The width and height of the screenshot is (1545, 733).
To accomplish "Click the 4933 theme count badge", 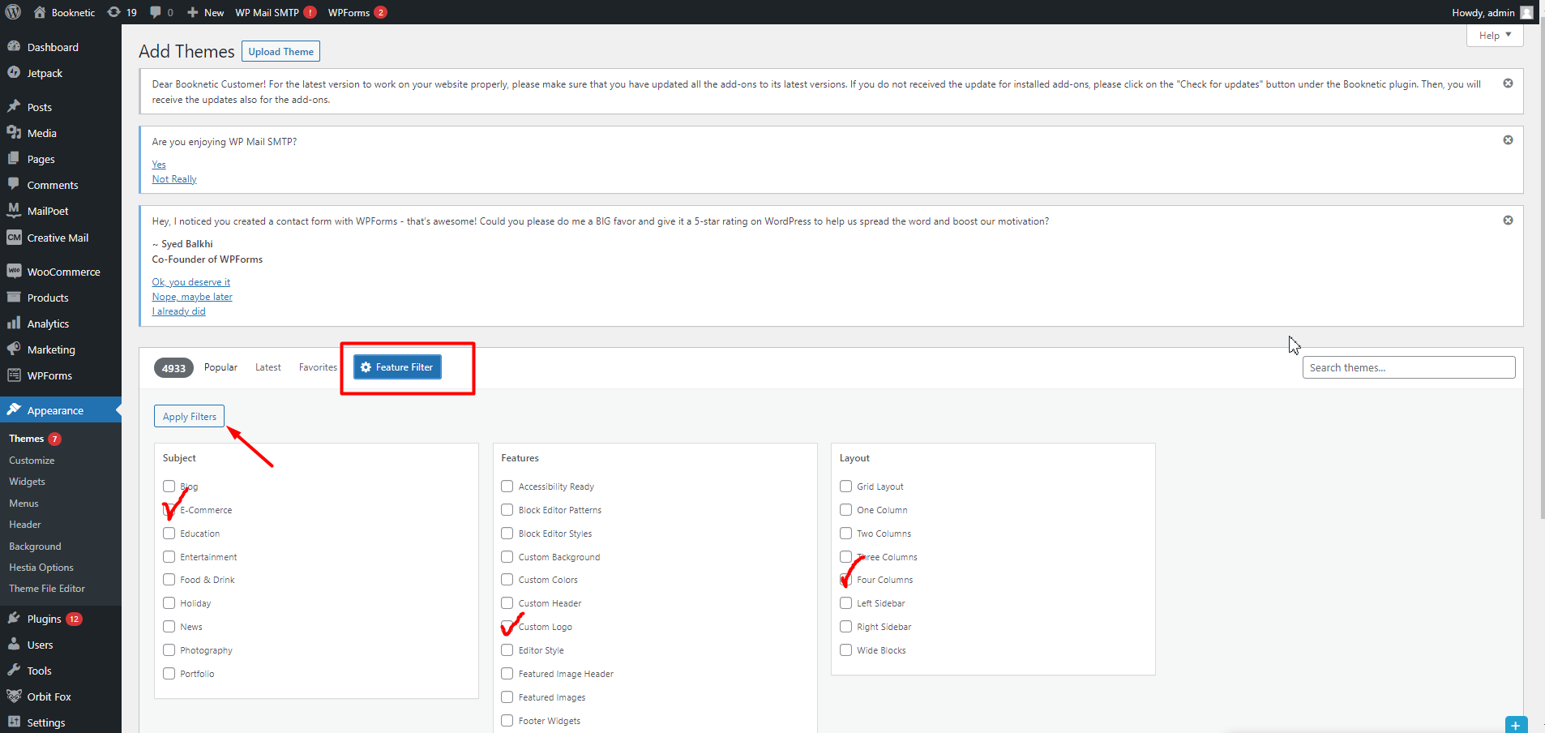I will click(173, 368).
